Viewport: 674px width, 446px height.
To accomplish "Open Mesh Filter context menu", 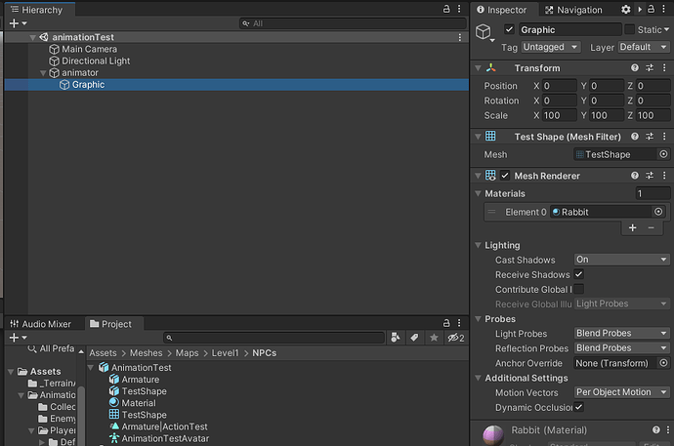I will (664, 137).
